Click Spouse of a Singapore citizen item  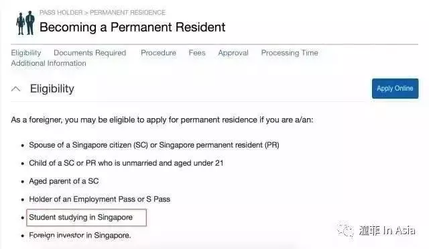pos(154,145)
